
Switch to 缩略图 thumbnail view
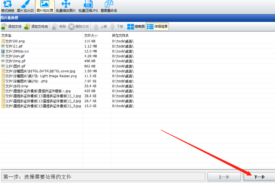(x=136, y=27)
